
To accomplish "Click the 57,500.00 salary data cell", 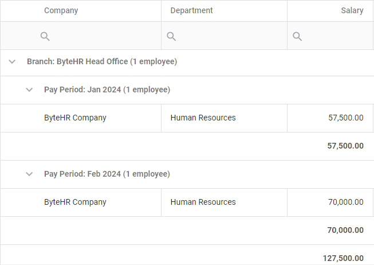I will point(330,118).
